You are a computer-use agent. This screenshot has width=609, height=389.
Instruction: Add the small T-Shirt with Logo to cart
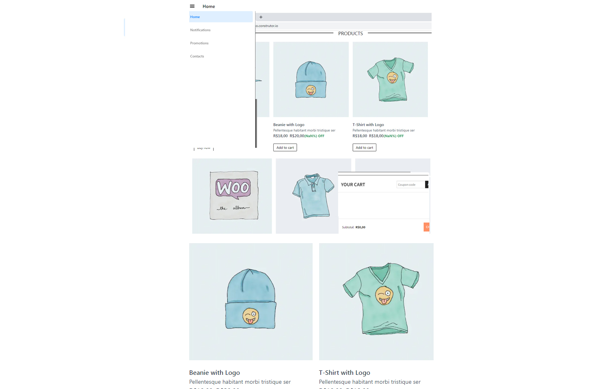coord(364,147)
